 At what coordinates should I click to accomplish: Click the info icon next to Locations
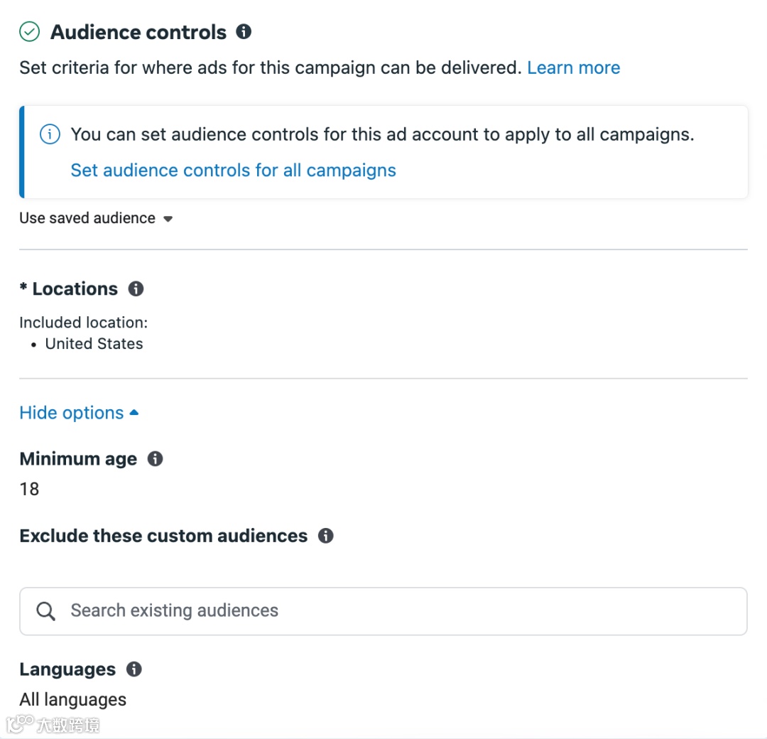tap(136, 288)
